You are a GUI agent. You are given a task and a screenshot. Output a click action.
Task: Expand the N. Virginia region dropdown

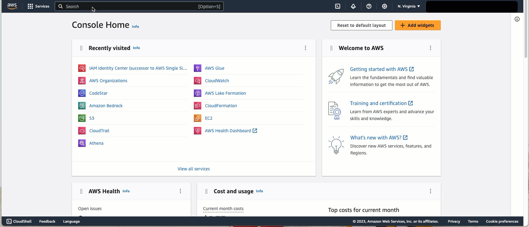coord(409,6)
